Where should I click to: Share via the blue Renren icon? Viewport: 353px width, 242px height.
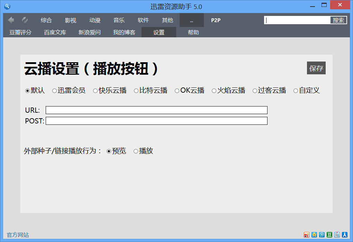click(x=345, y=235)
